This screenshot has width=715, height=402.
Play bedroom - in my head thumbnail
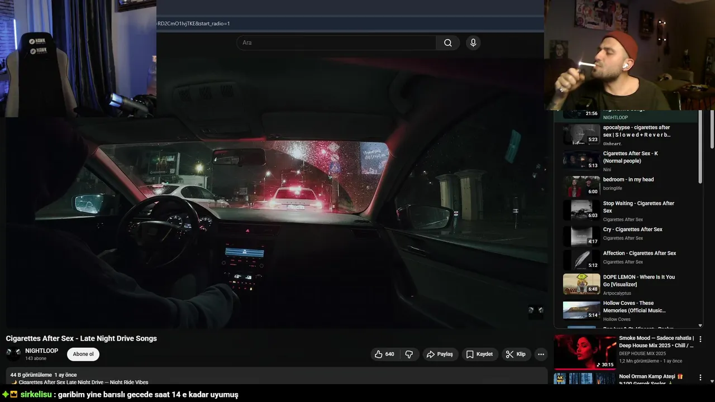point(581,186)
